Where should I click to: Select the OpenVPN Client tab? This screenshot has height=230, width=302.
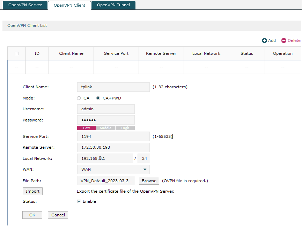(69, 5)
